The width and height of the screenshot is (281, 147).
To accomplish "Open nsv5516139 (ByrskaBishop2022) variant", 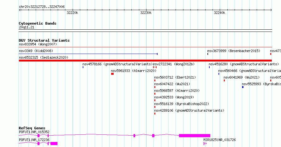I will click(182, 104).
